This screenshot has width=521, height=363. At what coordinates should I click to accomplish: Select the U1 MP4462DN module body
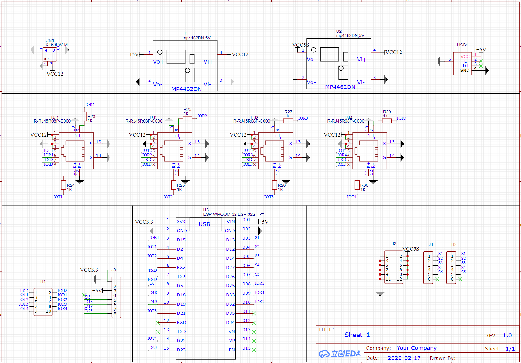click(185, 66)
